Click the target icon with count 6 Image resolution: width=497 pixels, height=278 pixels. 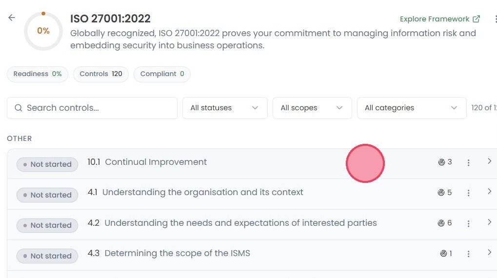pyautogui.click(x=441, y=223)
